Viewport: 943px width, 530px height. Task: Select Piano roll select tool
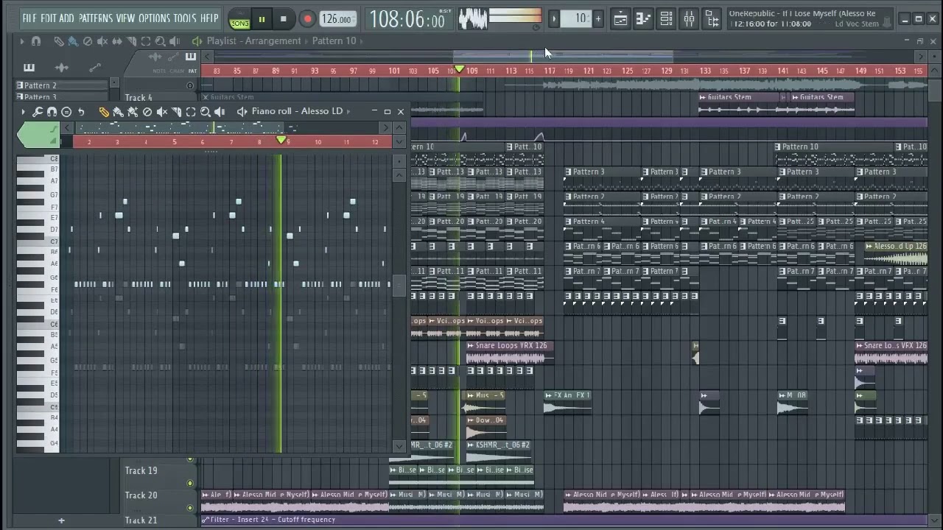191,112
